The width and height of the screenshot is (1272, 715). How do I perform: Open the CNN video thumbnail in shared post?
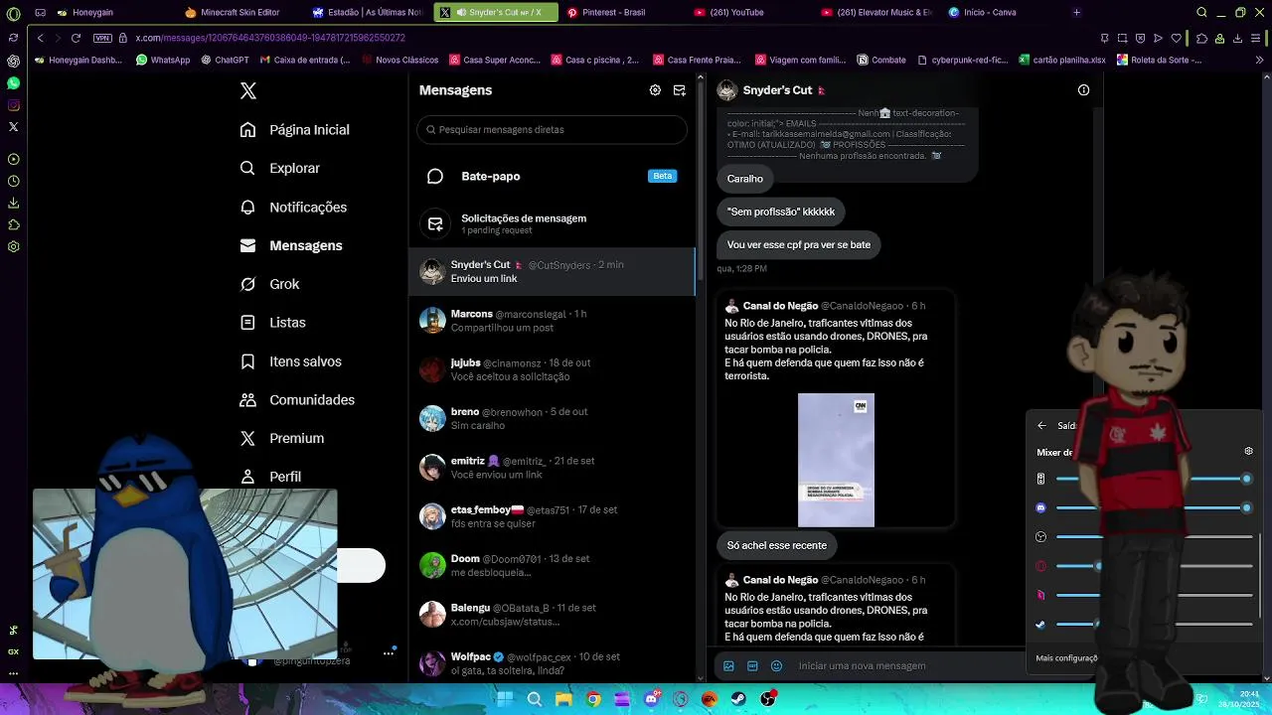coord(836,460)
